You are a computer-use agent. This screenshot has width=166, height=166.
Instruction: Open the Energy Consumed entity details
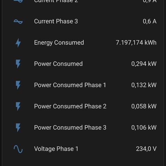[83, 43]
